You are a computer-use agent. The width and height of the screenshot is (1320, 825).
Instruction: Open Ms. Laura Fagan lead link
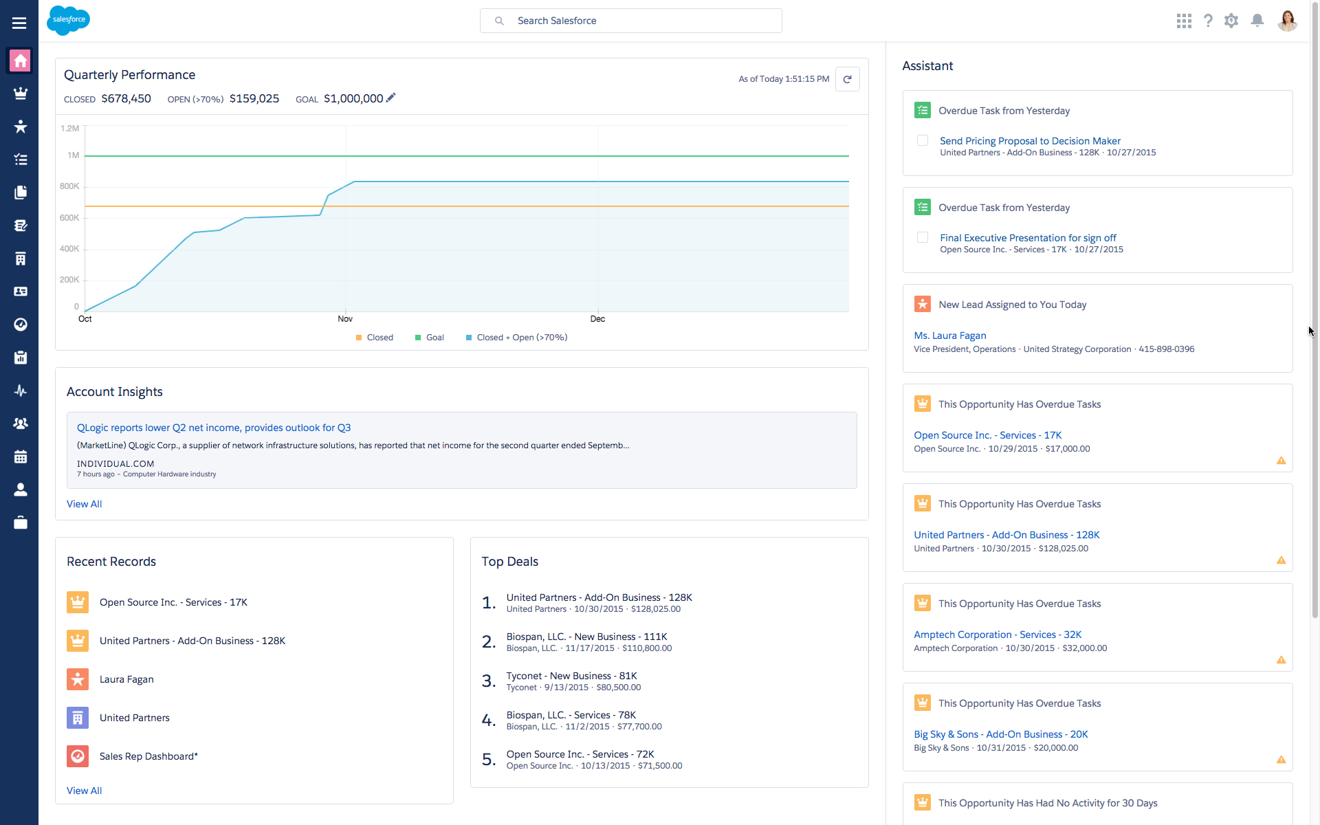(949, 335)
